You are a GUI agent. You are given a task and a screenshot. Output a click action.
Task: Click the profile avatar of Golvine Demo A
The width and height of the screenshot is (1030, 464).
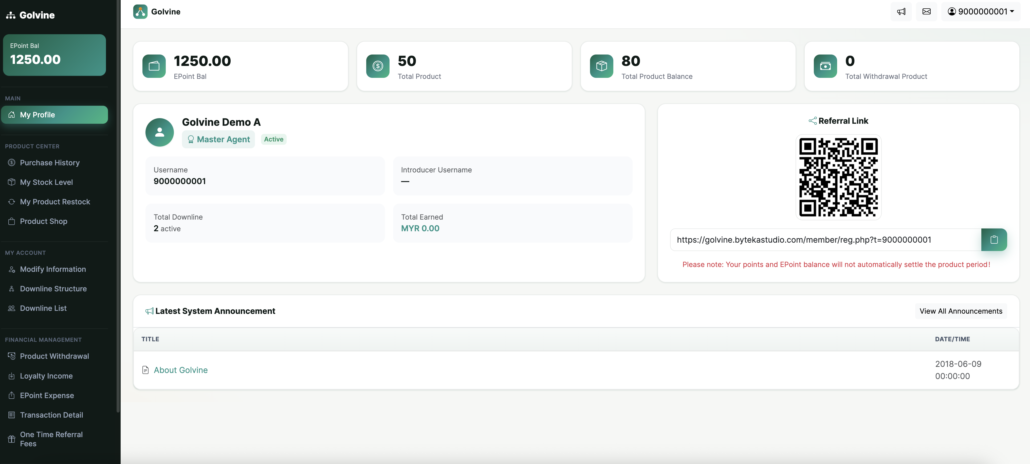[159, 132]
